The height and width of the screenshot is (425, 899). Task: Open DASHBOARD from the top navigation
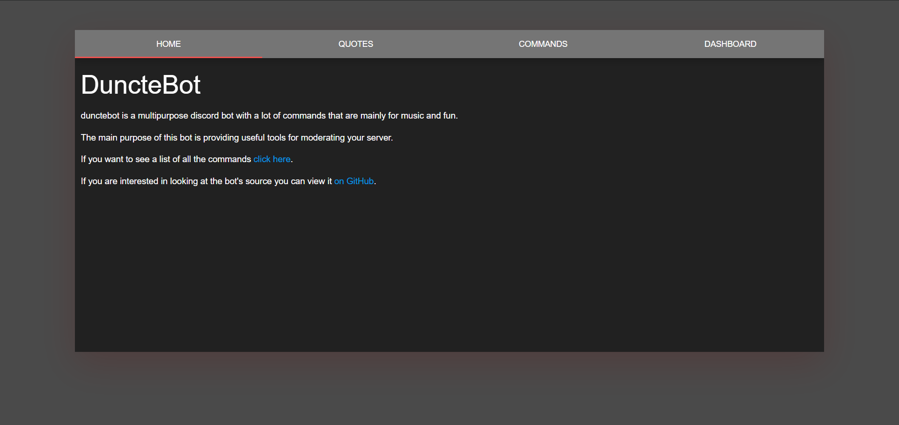[x=730, y=44]
